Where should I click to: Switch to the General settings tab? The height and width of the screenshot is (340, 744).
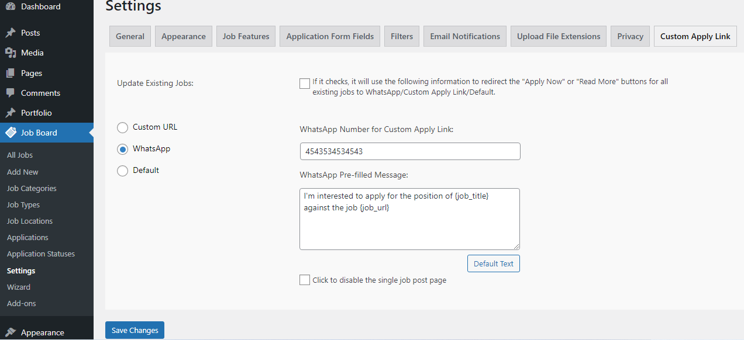point(130,36)
